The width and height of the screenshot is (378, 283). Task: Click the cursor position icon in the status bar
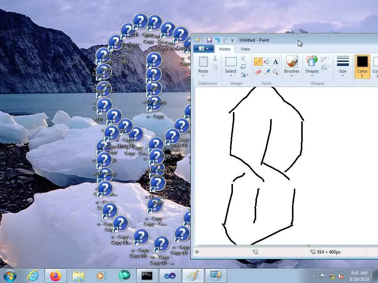[x=197, y=252]
